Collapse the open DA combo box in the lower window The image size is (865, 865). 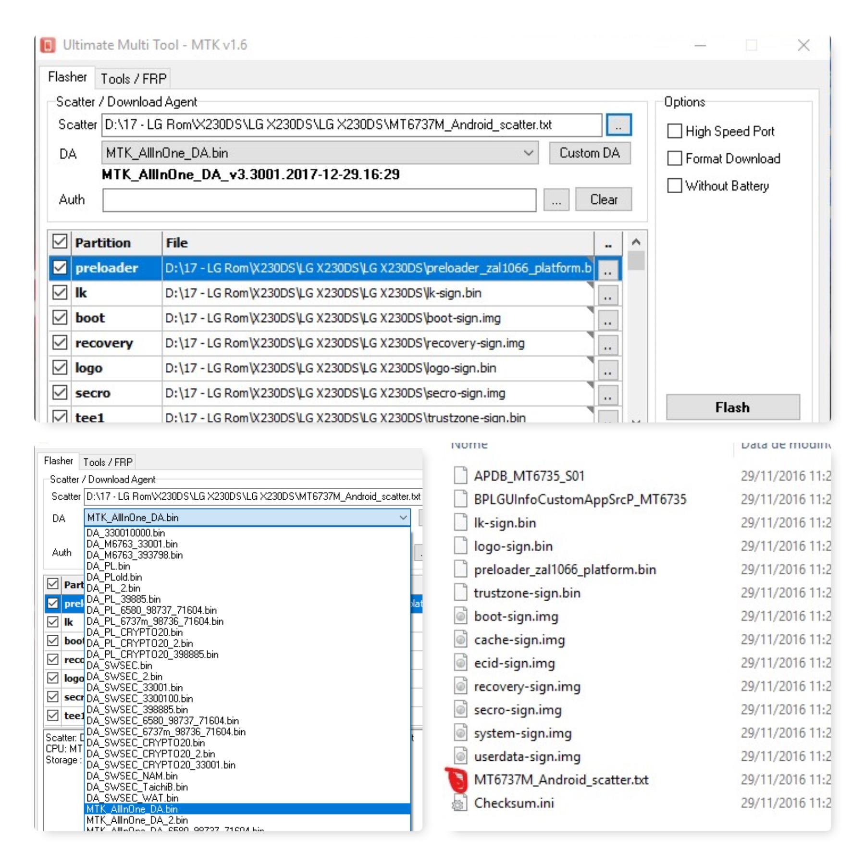(403, 518)
